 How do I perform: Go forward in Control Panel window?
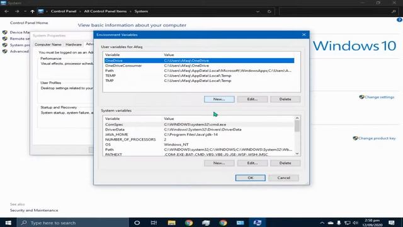[17, 11]
